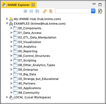The height and width of the screenshot is (104, 106).
Task: Click the orange Refresh arrows icon
Action: click(x=45, y=11)
